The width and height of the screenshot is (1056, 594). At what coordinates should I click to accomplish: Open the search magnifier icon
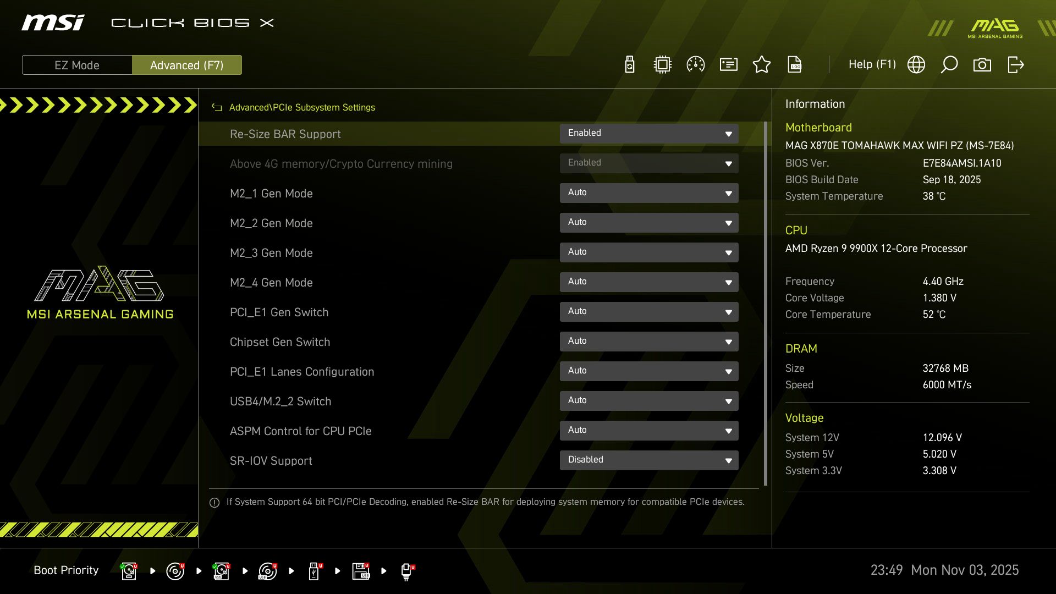pyautogui.click(x=949, y=64)
